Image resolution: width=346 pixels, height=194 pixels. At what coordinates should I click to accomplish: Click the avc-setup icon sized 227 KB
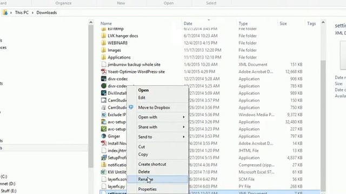tap(103, 129)
